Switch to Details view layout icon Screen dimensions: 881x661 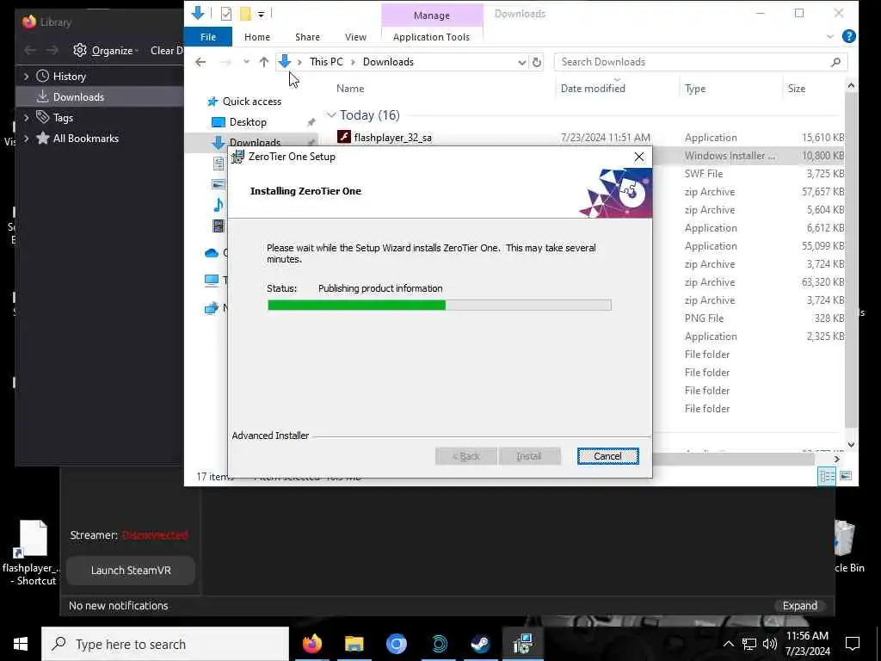[827, 476]
